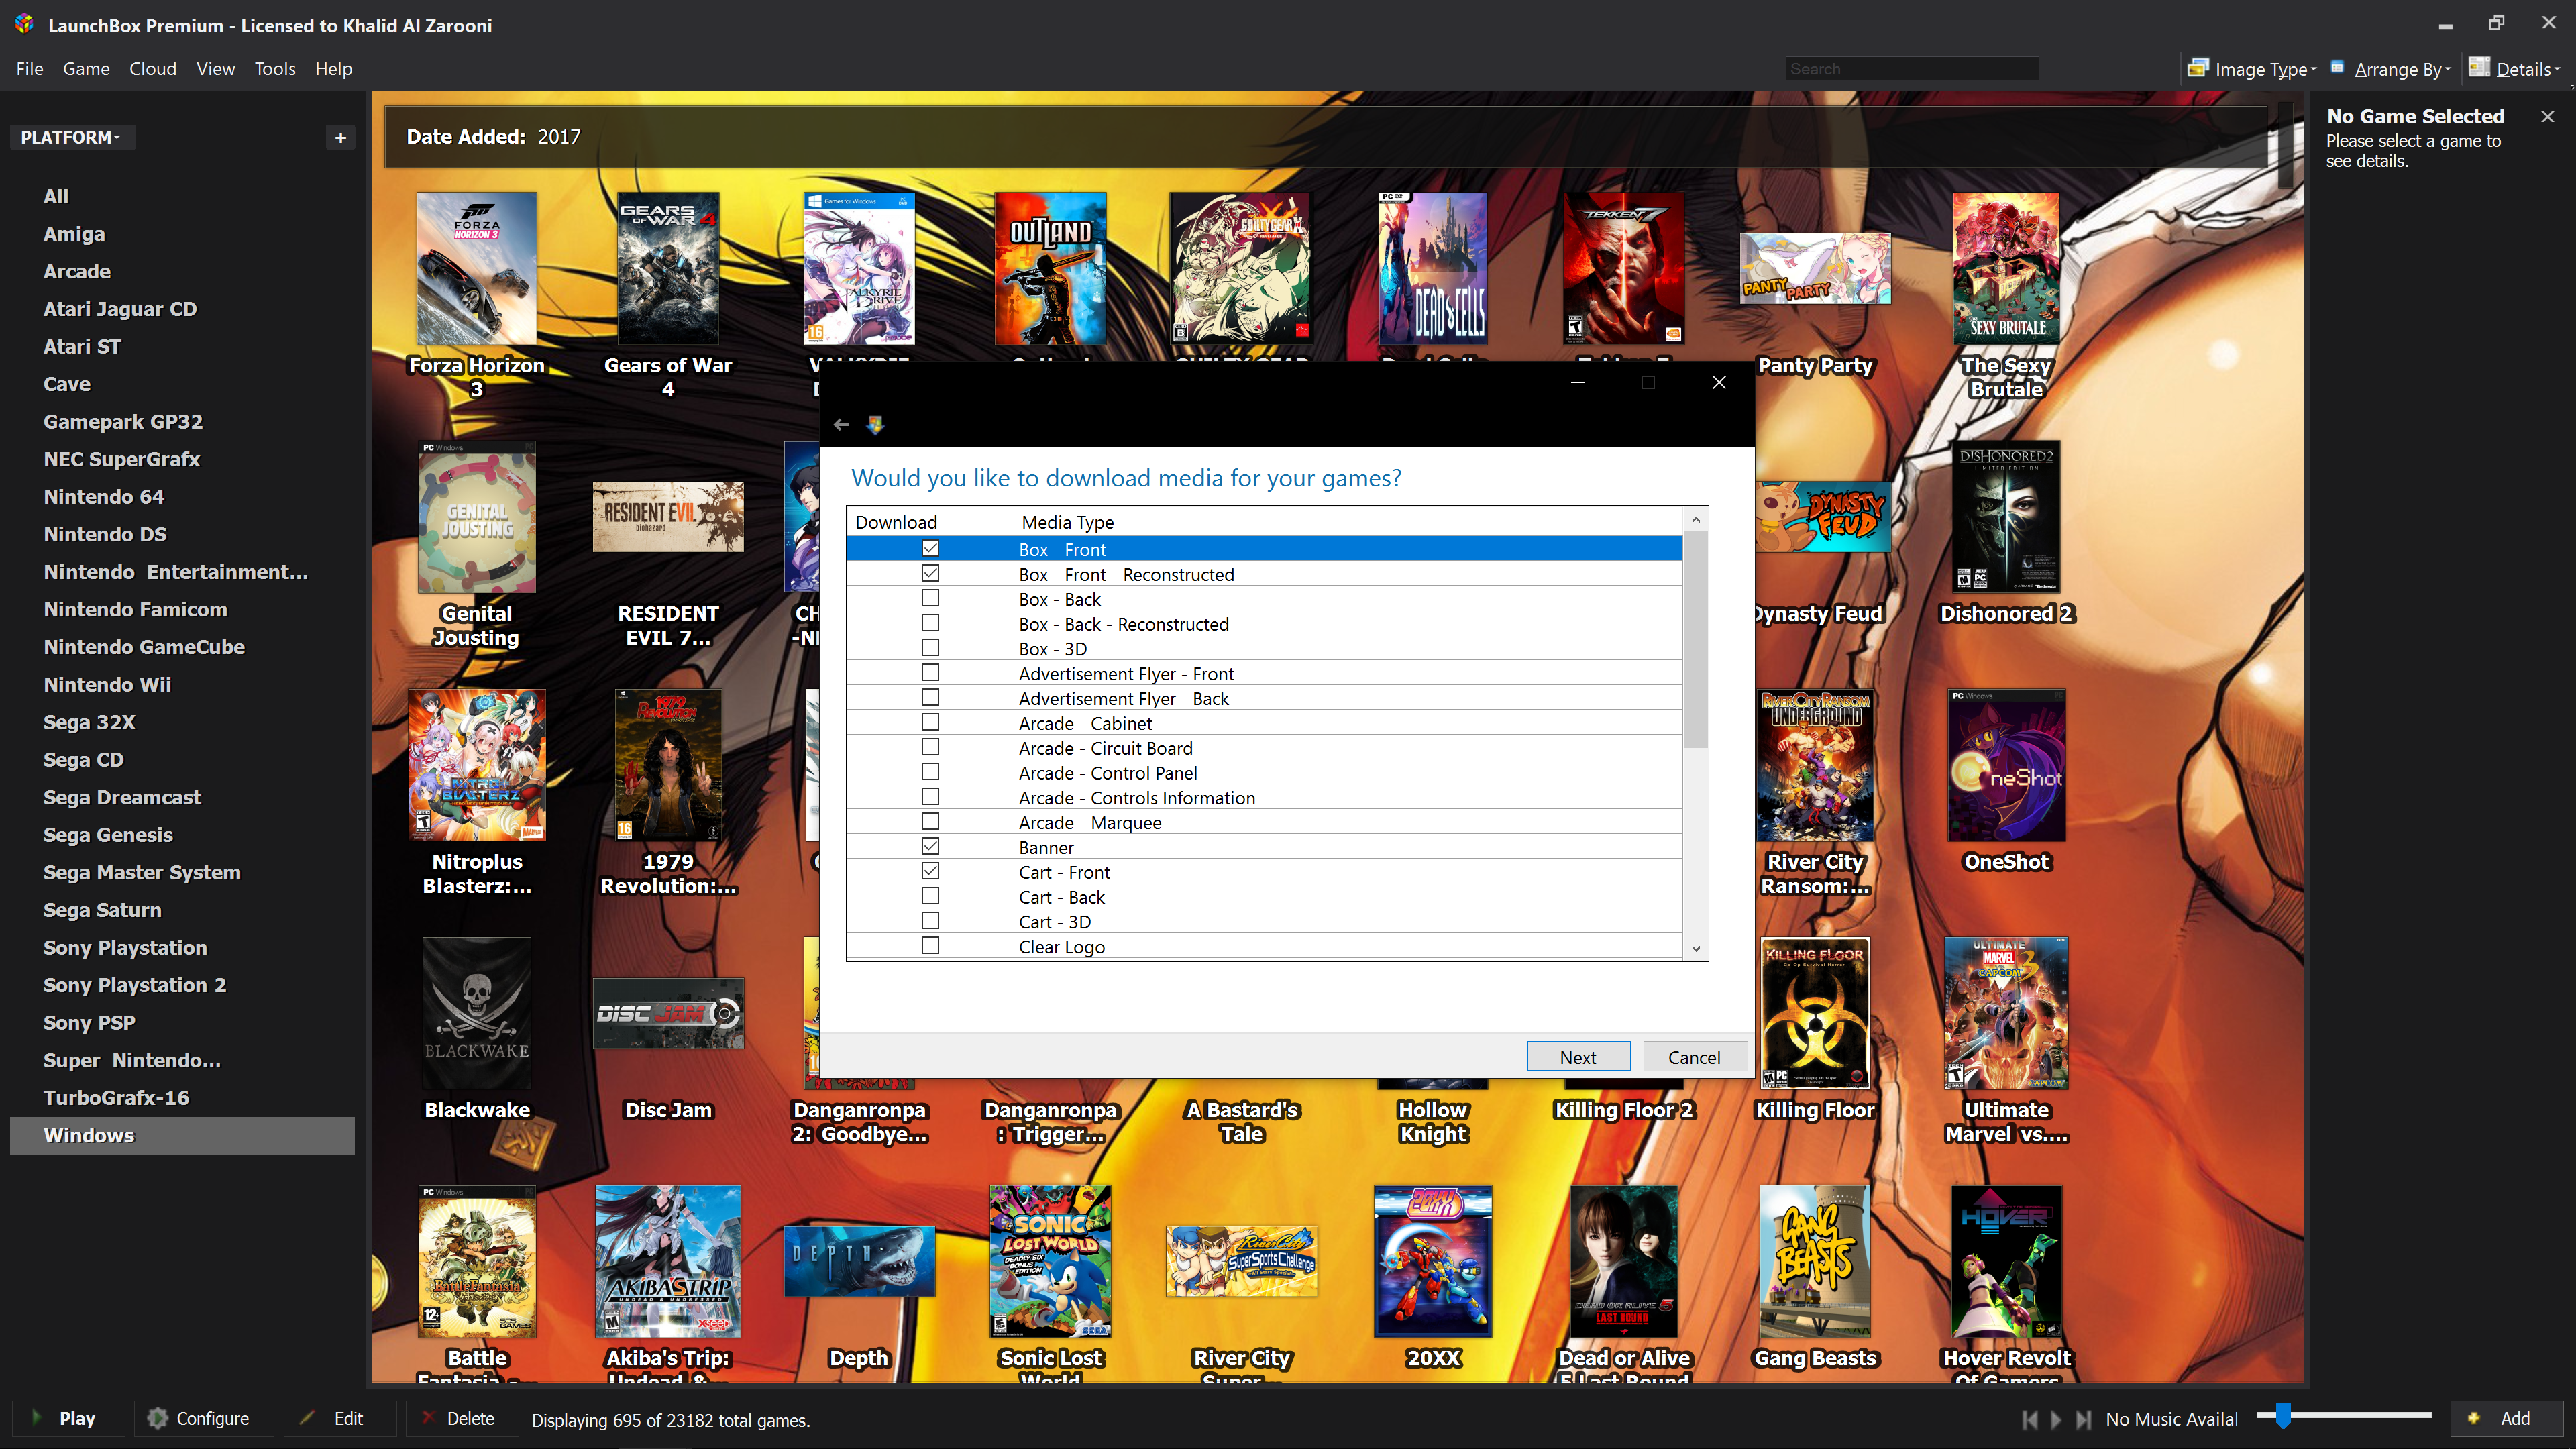The image size is (2576, 1449).
Task: Click the media list vertical scrollbar thumb
Action: point(1695,640)
